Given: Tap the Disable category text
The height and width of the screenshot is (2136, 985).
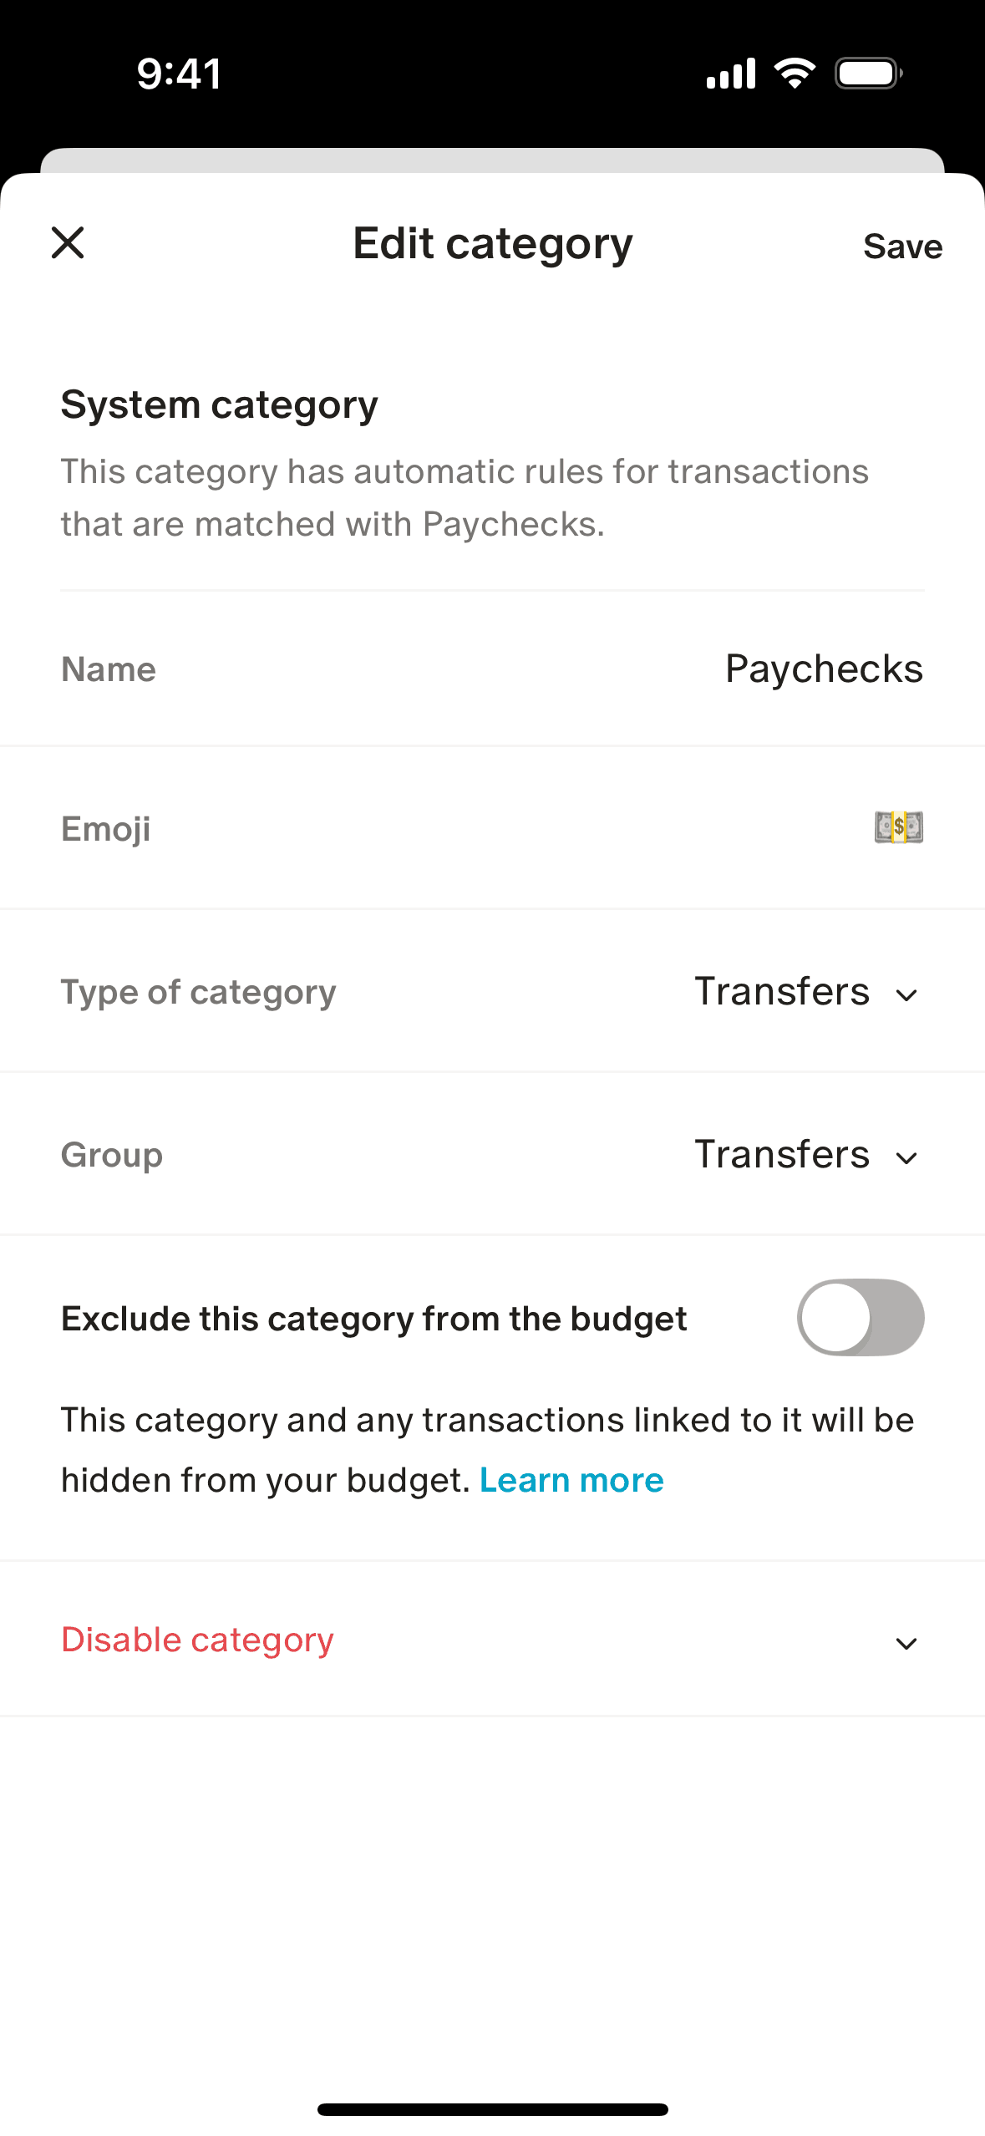Looking at the screenshot, I should point(197,1640).
